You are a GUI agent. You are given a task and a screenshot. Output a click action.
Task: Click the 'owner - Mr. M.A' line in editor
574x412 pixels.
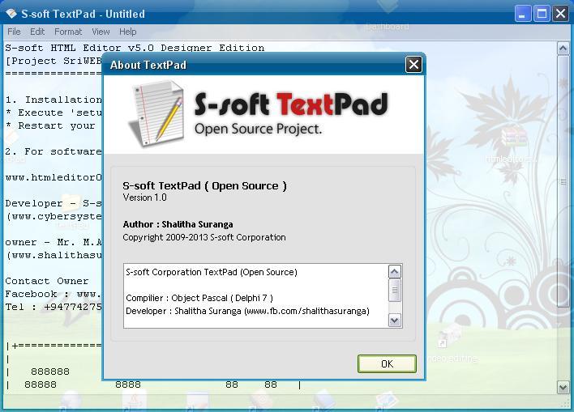click(x=54, y=242)
